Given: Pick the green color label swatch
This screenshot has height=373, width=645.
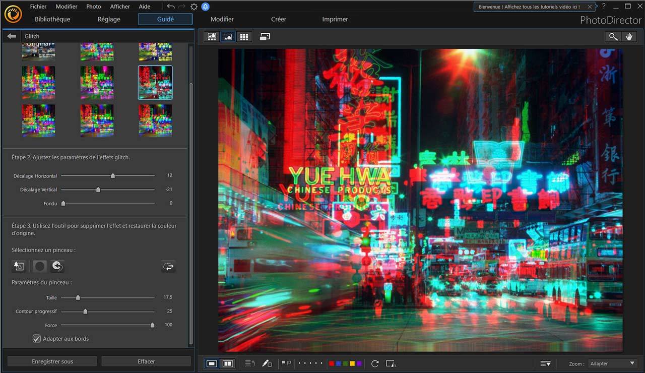Looking at the screenshot, I should 345,363.
